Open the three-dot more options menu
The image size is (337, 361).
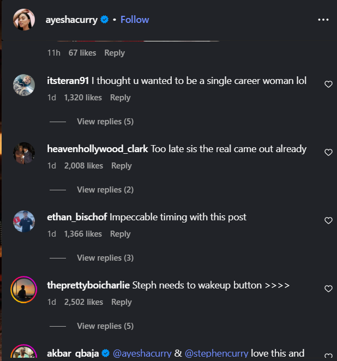pos(323,20)
